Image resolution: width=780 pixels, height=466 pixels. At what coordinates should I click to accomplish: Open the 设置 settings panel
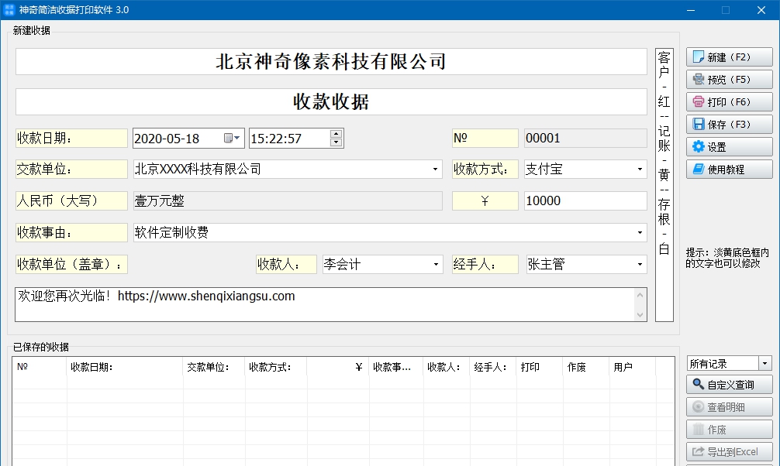[727, 146]
